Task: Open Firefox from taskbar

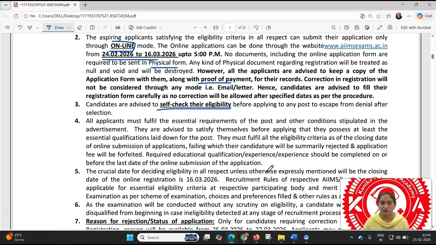Action: tap(256, 238)
